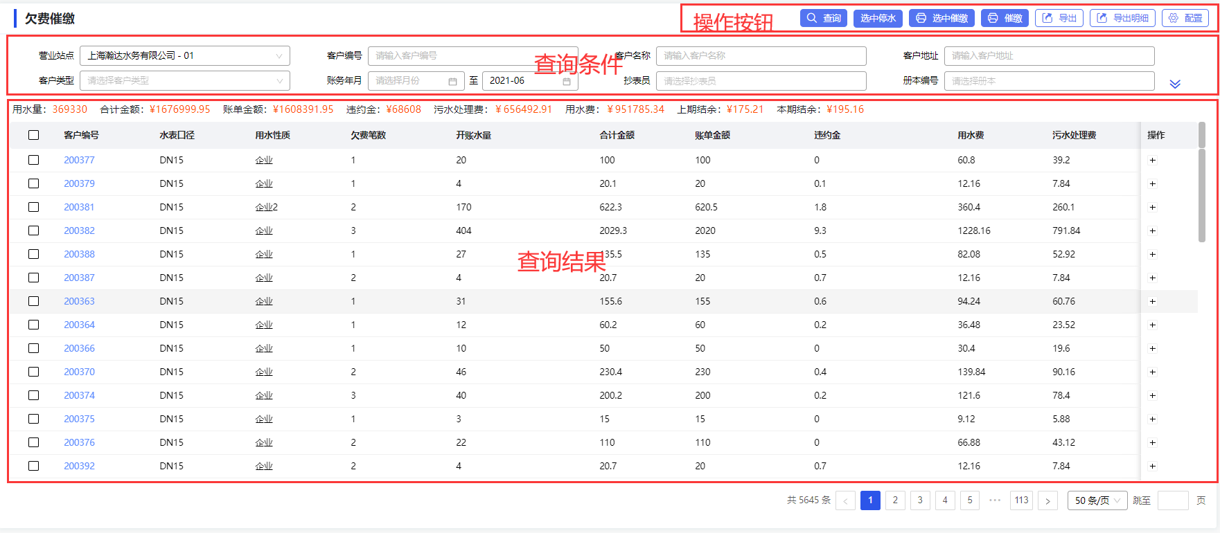Image resolution: width=1220 pixels, height=533 pixels.
Task: Click plus icon in row 200382
Action: (1153, 231)
